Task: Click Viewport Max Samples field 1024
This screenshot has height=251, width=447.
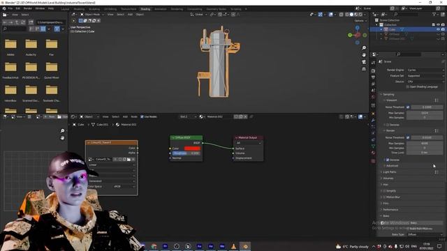Action: click(425, 113)
